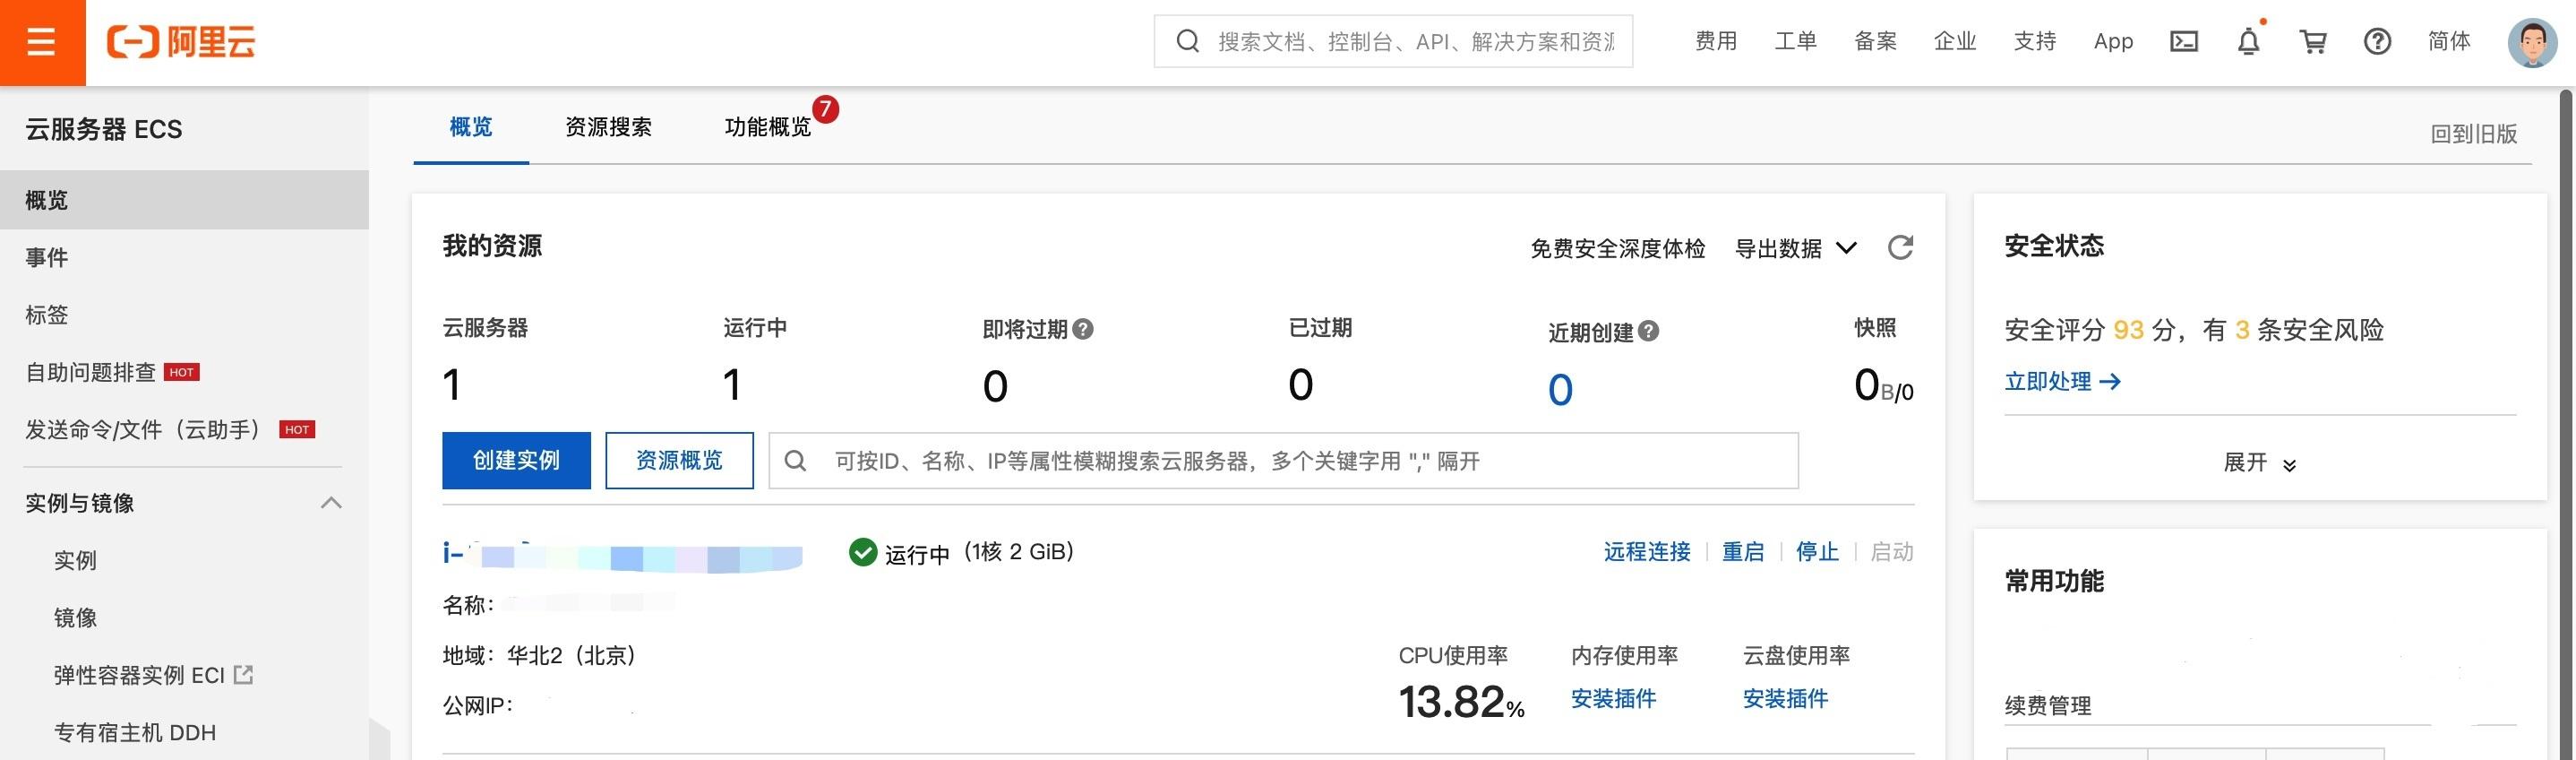Screen dimensions: 2576x760
Task: Click 停止 for the instance
Action: tap(1817, 552)
